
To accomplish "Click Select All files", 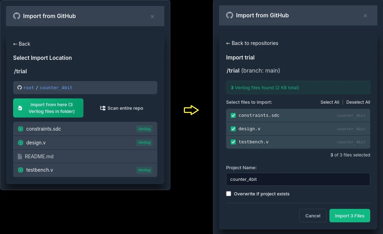I will pyautogui.click(x=330, y=102).
